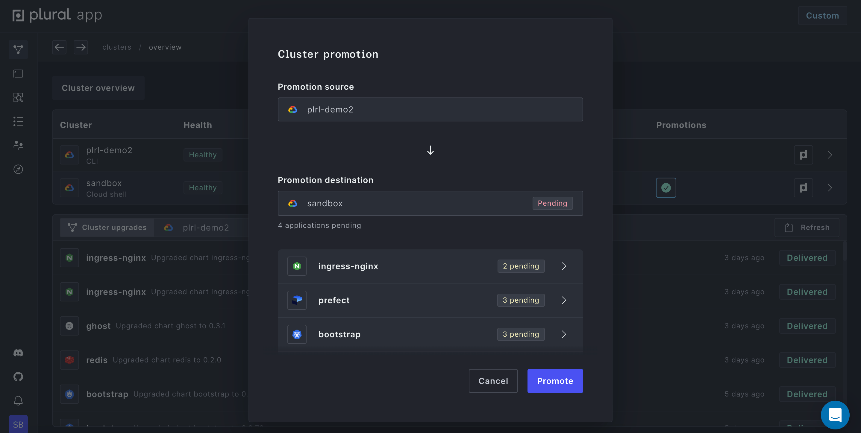Click the Promote button

(x=555, y=381)
